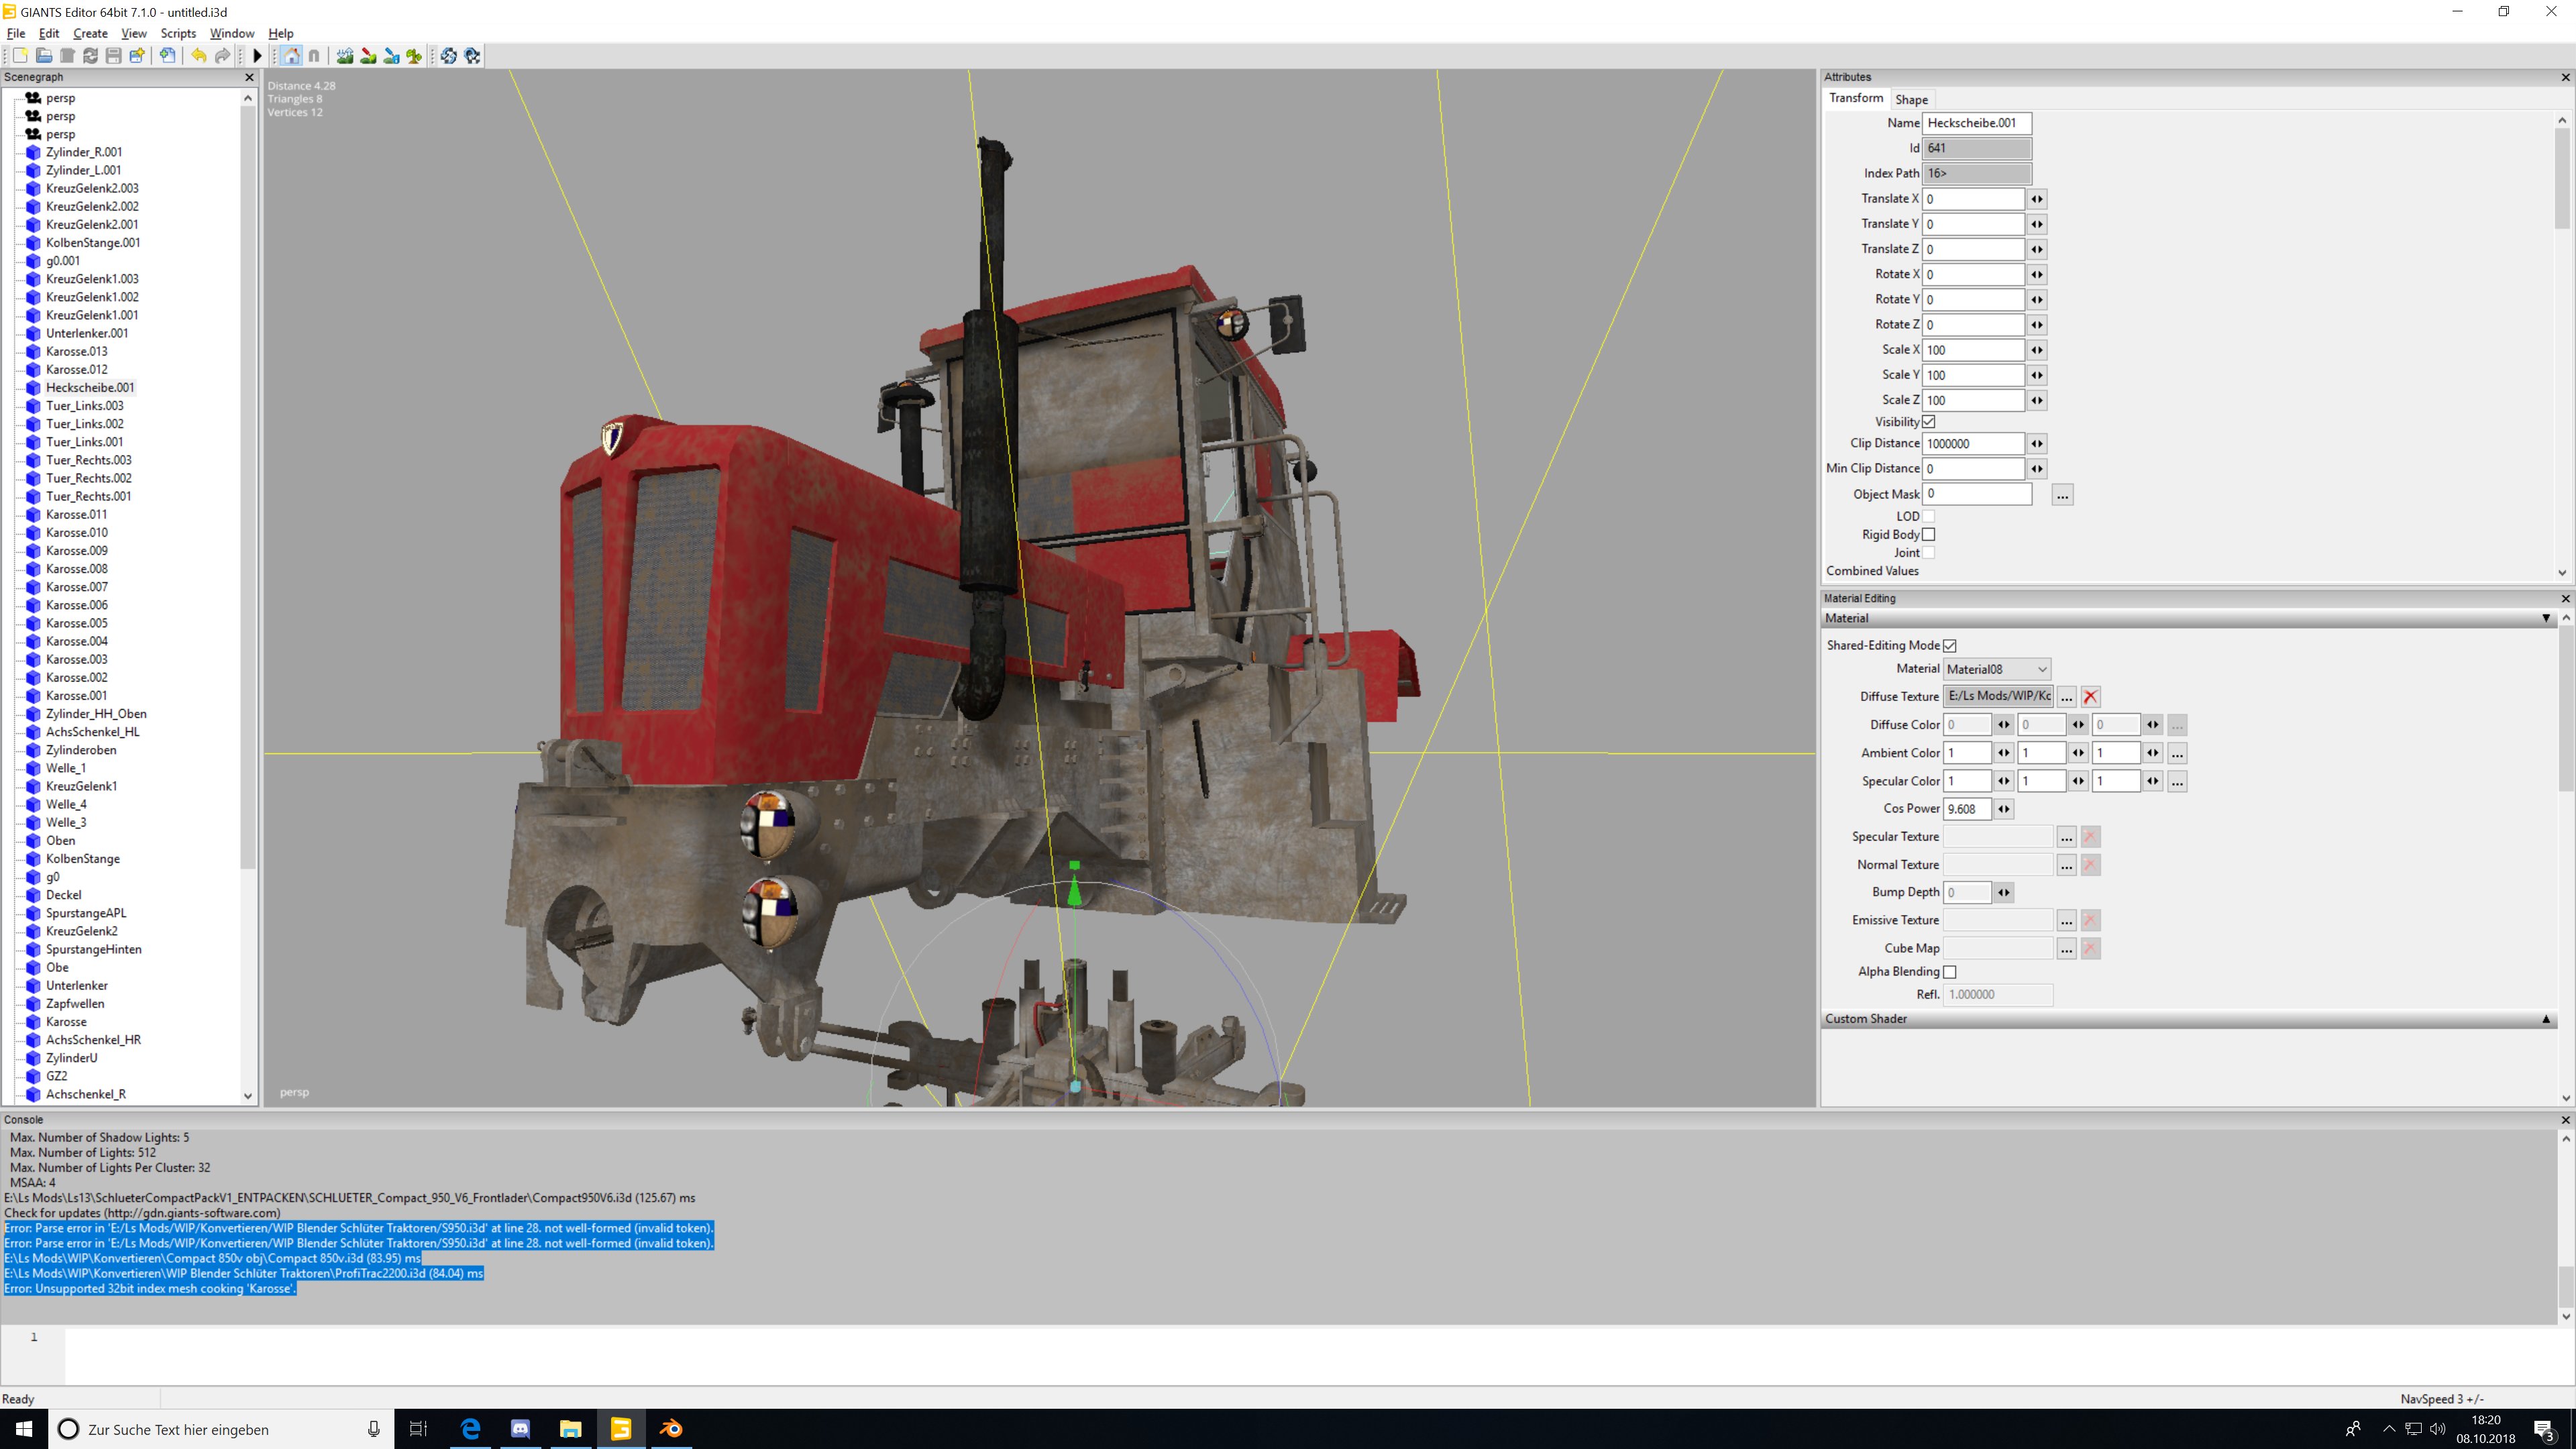2576x1449 pixels.
Task: Click browse button next to Diffuse Texture
Action: click(2066, 697)
